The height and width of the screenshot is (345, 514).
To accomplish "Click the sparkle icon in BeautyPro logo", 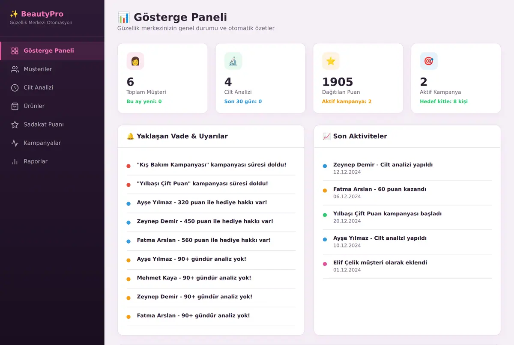I will tap(14, 14).
